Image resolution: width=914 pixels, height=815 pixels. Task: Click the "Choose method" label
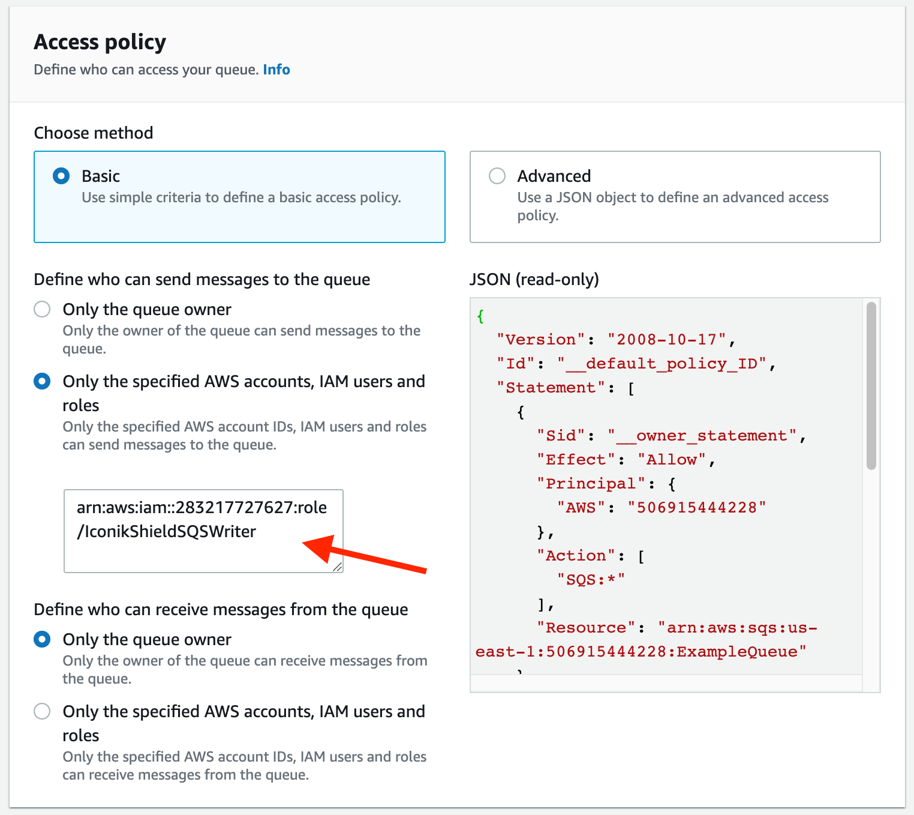point(93,133)
